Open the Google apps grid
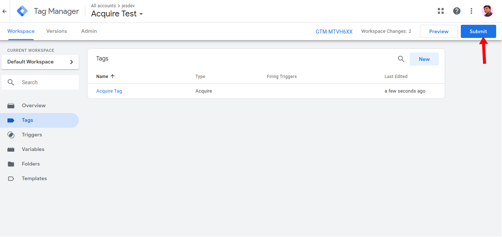This screenshot has height=237, width=502. pyautogui.click(x=441, y=11)
